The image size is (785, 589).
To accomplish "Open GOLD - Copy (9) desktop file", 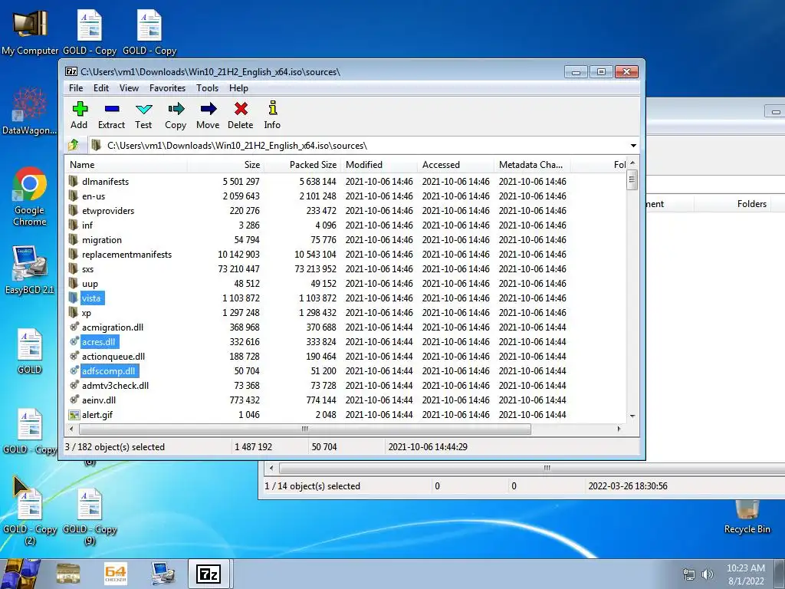I will click(90, 516).
